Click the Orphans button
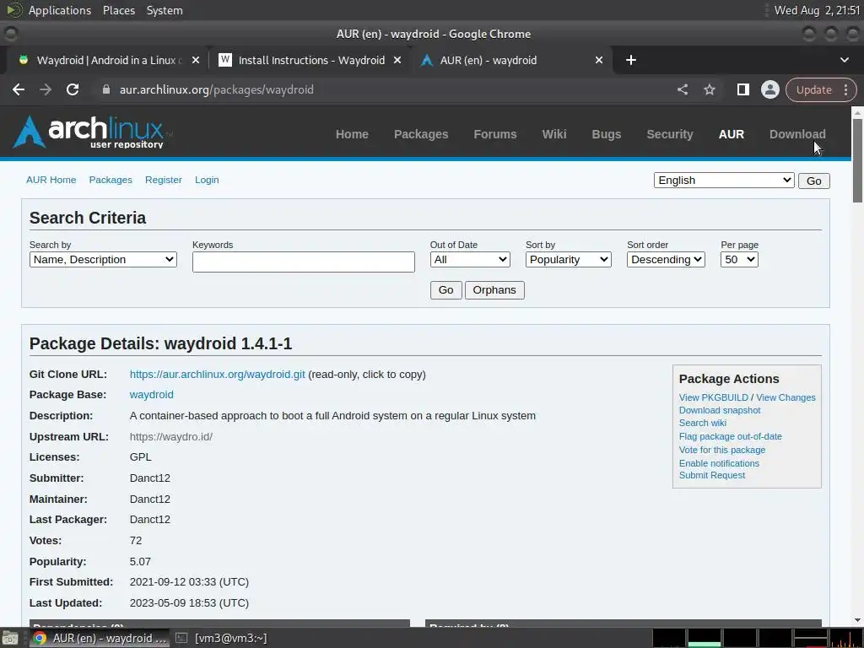Screen dimensions: 864x648 (x=494, y=290)
